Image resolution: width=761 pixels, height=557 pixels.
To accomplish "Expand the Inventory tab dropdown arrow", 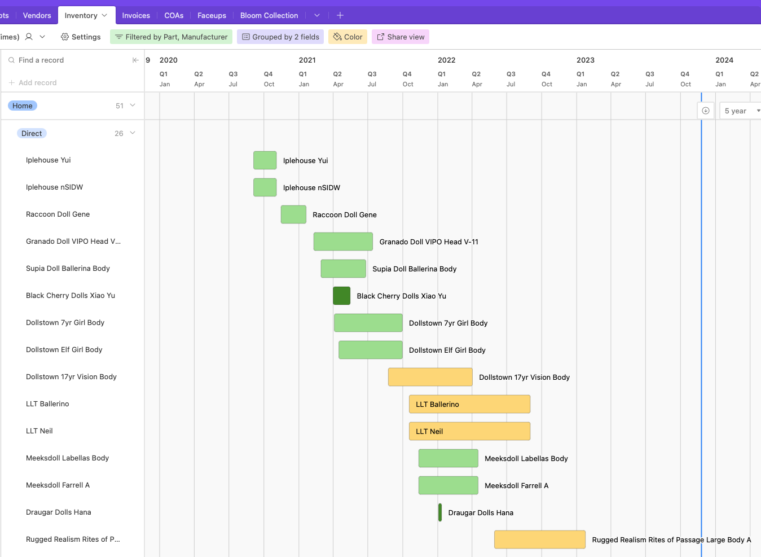I will [104, 15].
